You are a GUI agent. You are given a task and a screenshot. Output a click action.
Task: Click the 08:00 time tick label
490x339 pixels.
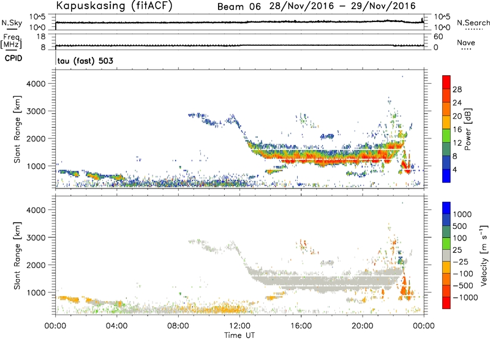178,326
